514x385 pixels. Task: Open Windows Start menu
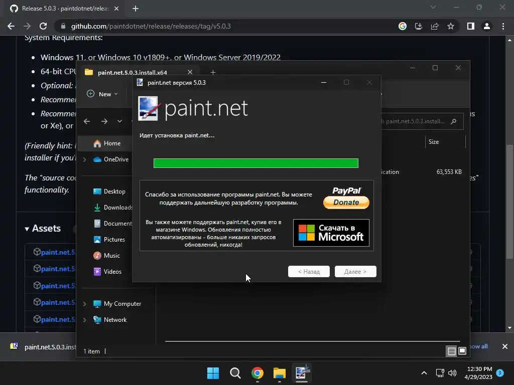coord(213,373)
